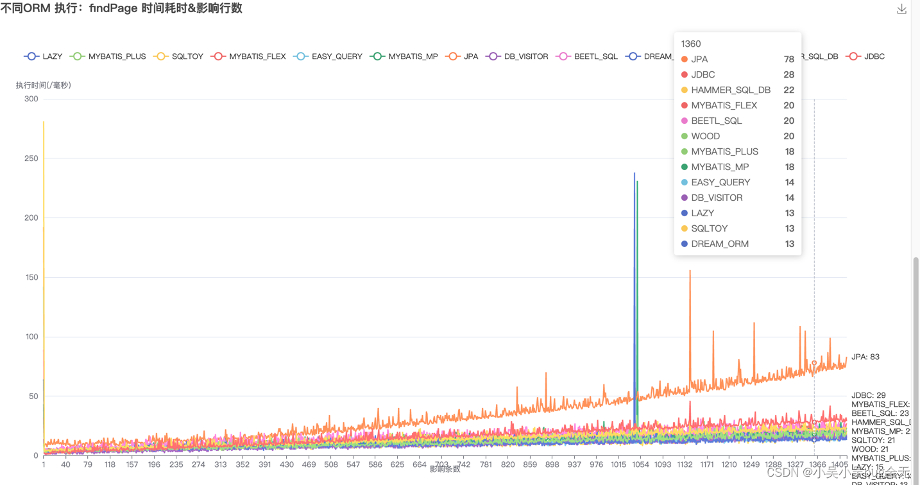Hide the MYBATIS_FLEX series via legend
The width and height of the screenshot is (920, 485).
pyautogui.click(x=248, y=56)
